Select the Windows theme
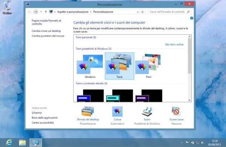Screen dimensions: 226x147 (90, 66)
